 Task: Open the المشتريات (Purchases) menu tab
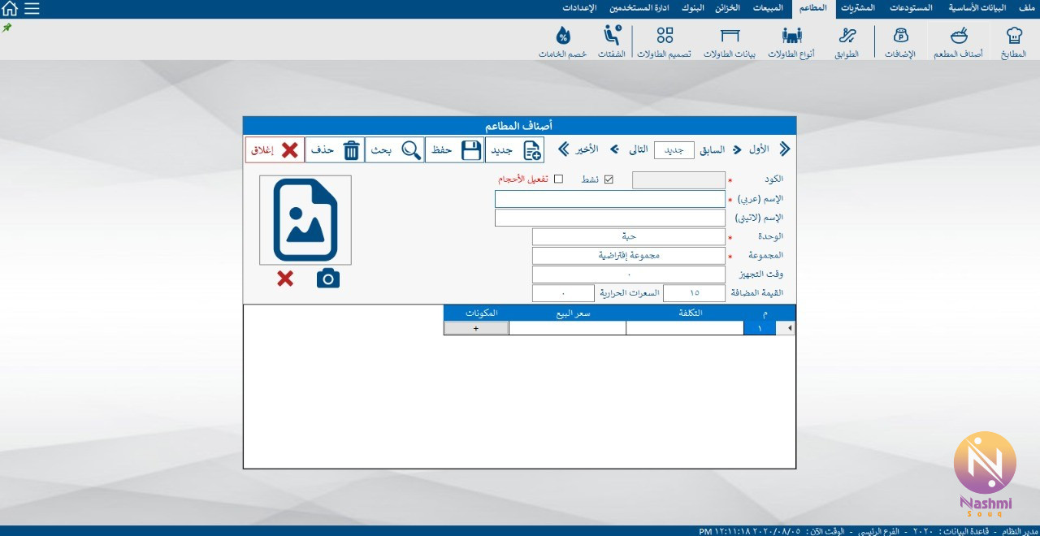pos(857,8)
